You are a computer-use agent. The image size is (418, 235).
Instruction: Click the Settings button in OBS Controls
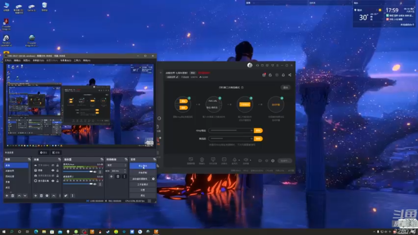(x=143, y=190)
